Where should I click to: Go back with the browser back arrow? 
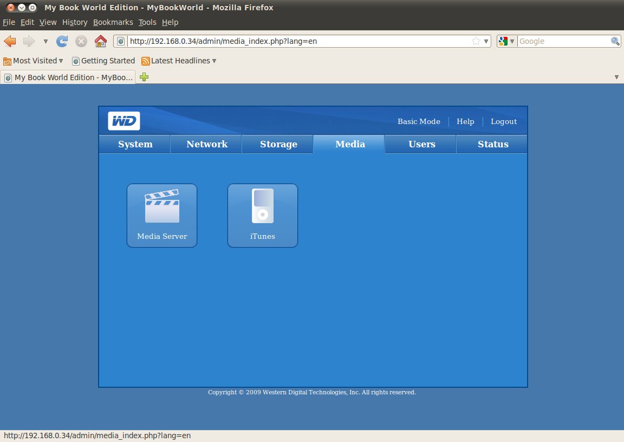click(10, 41)
